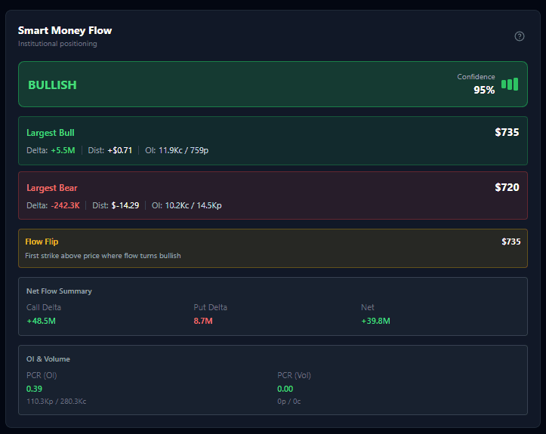
Task: Click the Call Delta label
Action: tap(44, 307)
